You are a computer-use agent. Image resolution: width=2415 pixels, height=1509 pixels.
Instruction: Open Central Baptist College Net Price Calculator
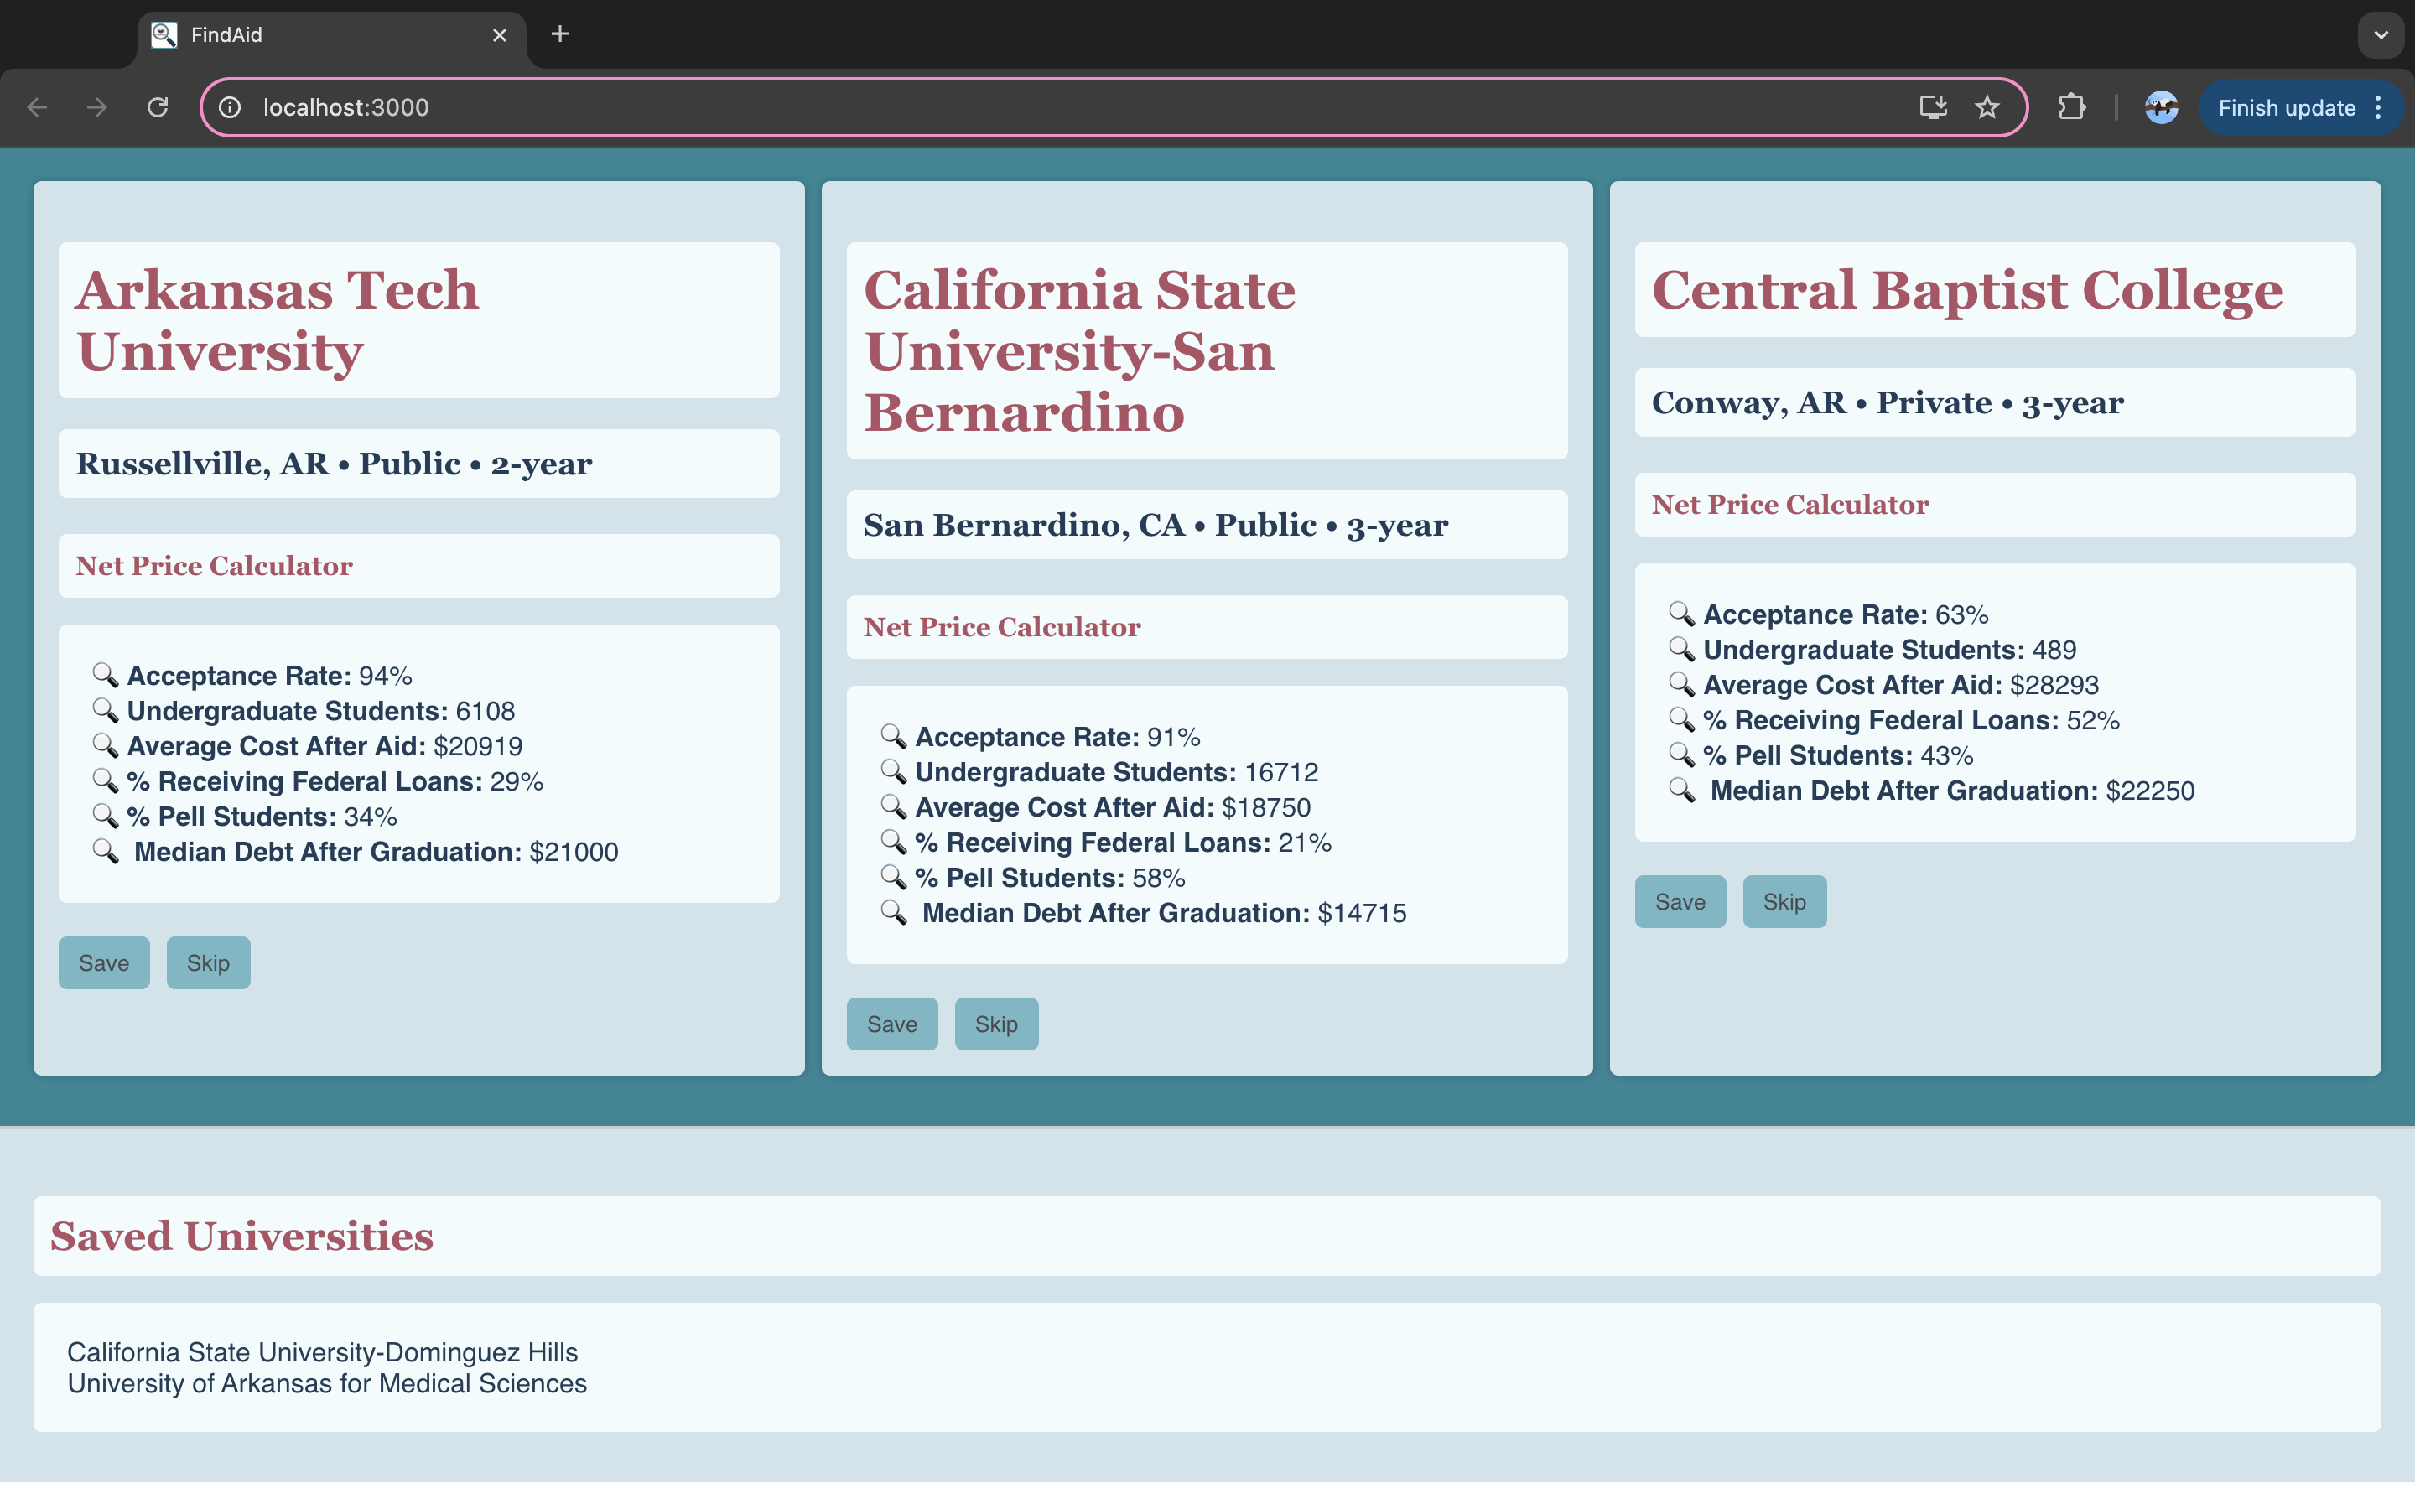point(1789,505)
